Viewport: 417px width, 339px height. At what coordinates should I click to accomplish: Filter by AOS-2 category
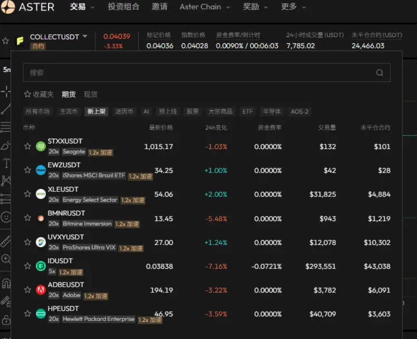299,112
